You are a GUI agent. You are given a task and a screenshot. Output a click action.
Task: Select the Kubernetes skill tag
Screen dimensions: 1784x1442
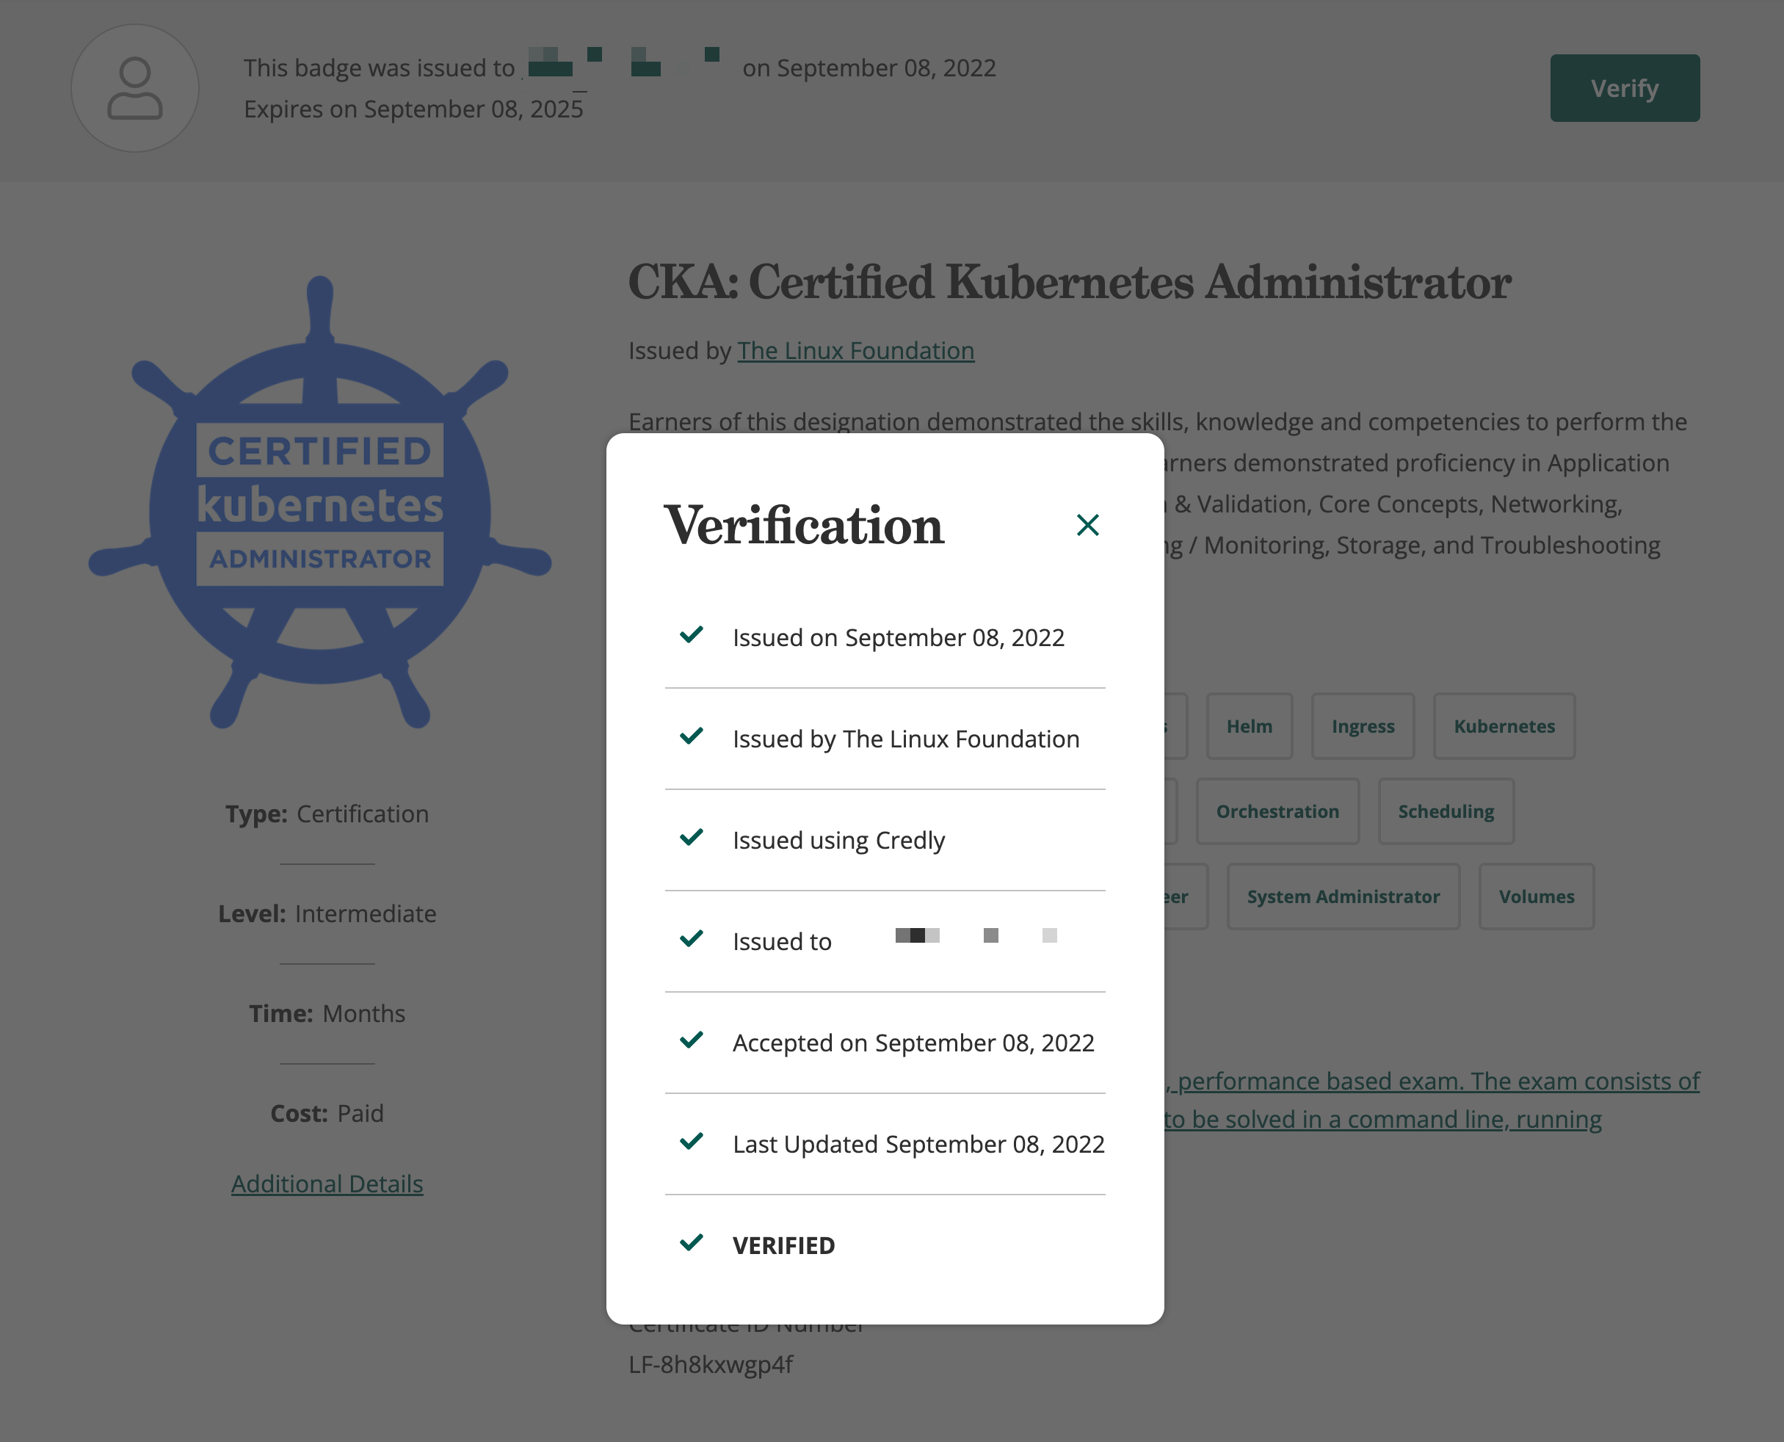1504,726
